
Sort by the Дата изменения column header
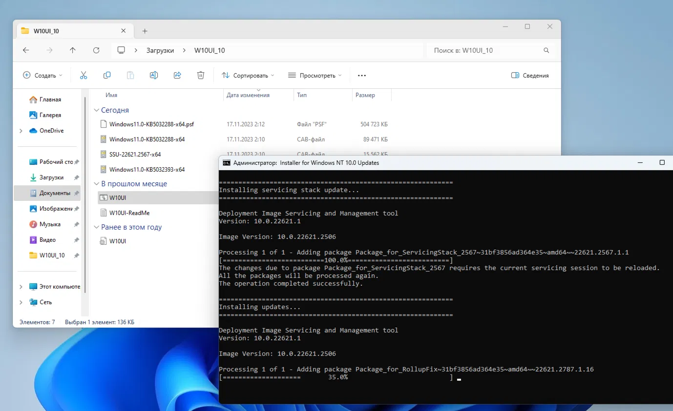(248, 95)
